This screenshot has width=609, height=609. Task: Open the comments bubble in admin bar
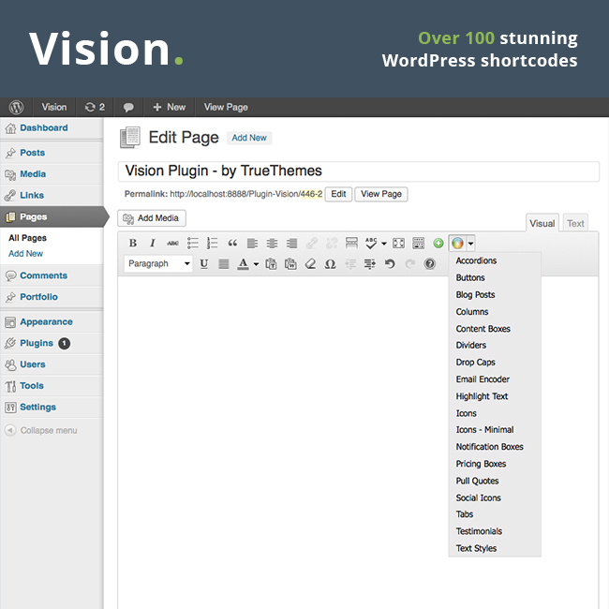tap(128, 107)
